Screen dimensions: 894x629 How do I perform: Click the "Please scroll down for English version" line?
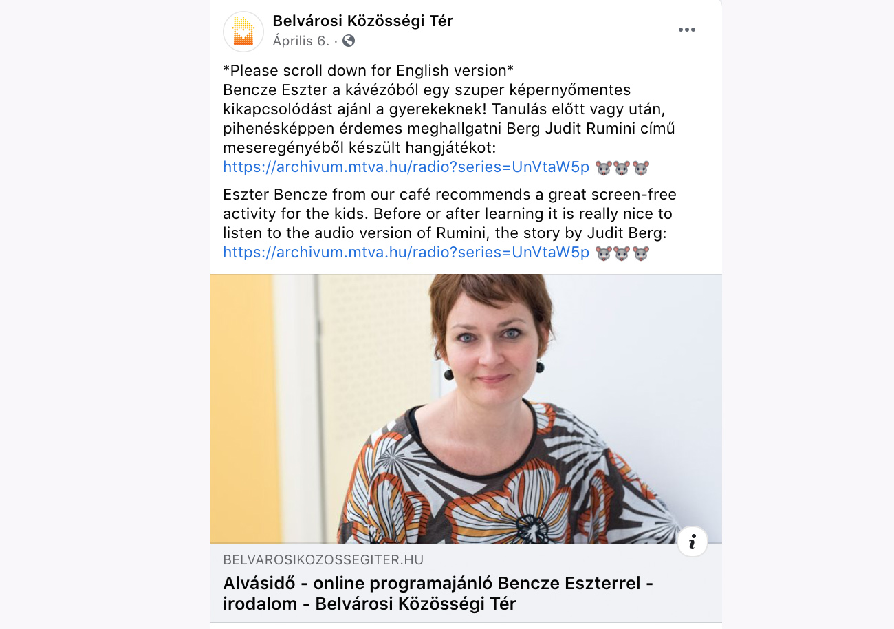[369, 70]
